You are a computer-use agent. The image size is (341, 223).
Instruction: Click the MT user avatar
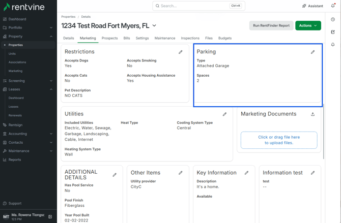click(x=6, y=217)
